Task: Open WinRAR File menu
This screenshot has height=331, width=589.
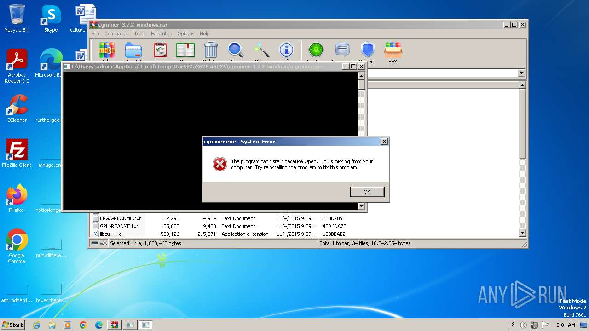Action: tap(95, 34)
